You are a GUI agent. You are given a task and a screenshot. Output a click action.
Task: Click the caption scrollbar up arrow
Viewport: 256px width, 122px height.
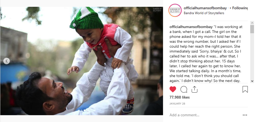click(252, 23)
